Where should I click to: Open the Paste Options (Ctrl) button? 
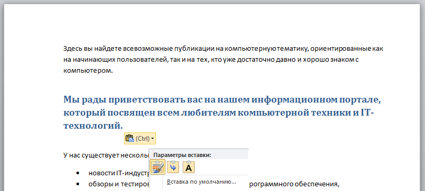(x=140, y=139)
